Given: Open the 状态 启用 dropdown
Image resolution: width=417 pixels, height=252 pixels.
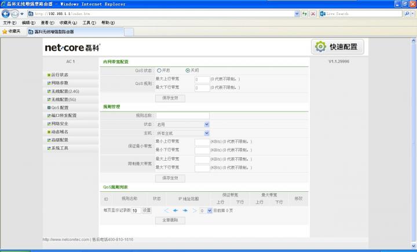Looking at the screenshot, I should [x=182, y=124].
